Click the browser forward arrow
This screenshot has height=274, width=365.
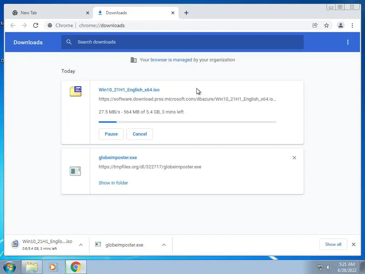click(x=24, y=25)
